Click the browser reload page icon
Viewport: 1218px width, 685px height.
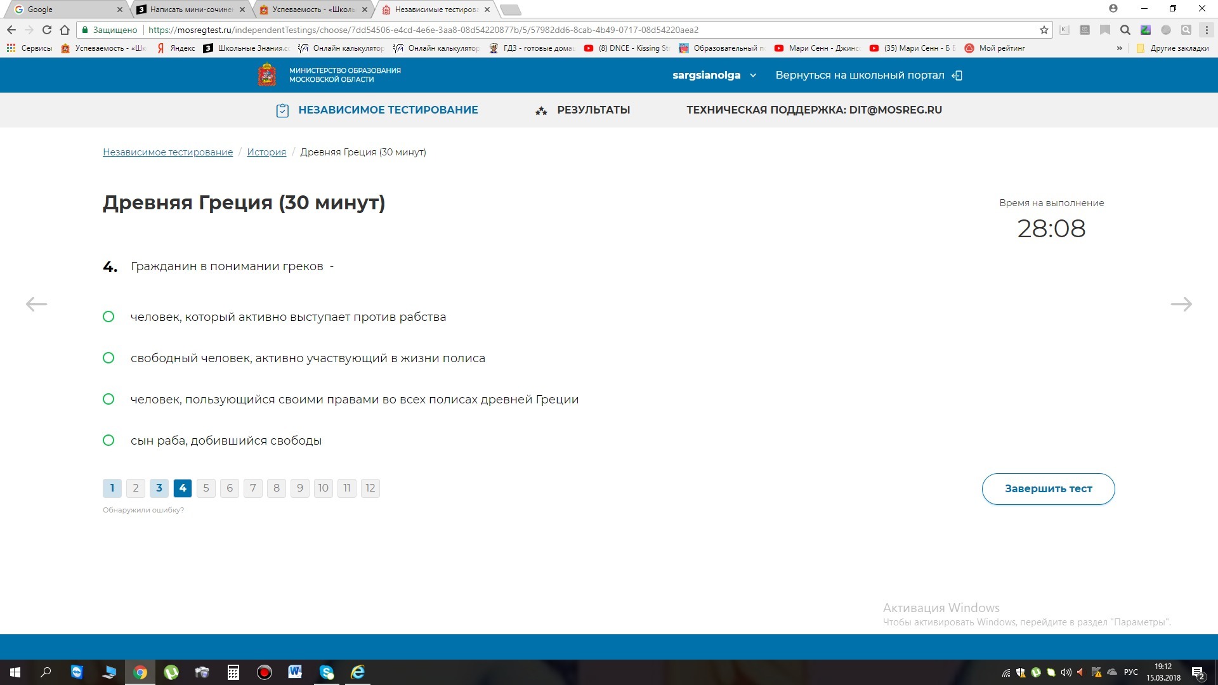(47, 30)
